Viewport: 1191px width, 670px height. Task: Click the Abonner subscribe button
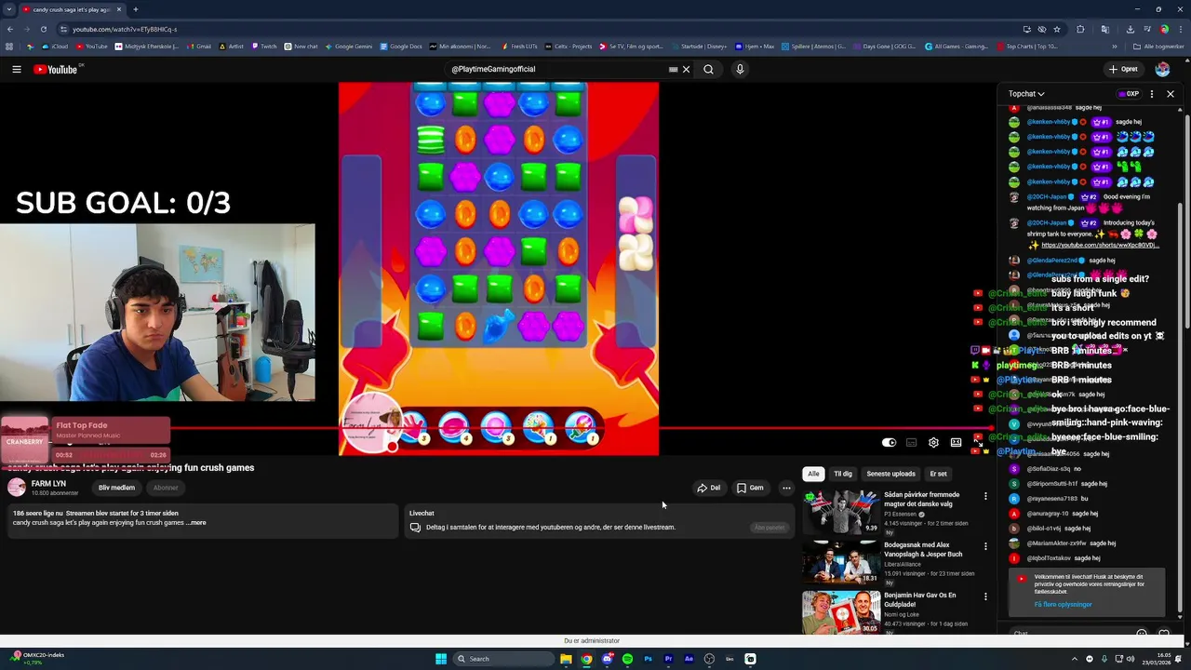(166, 488)
